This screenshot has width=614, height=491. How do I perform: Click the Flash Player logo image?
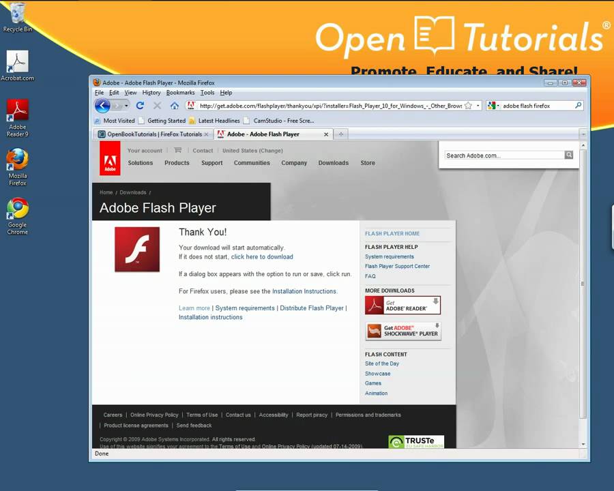coord(137,249)
